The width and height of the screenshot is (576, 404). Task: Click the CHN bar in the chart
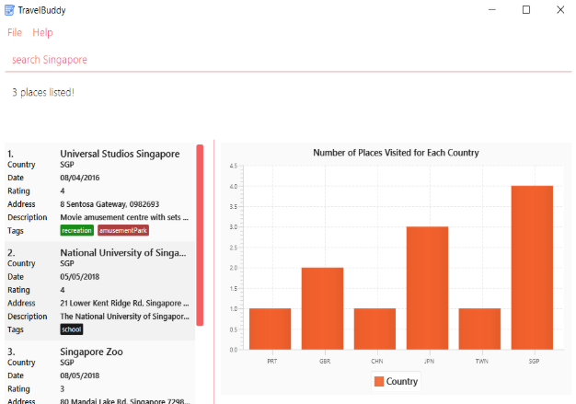click(x=374, y=329)
